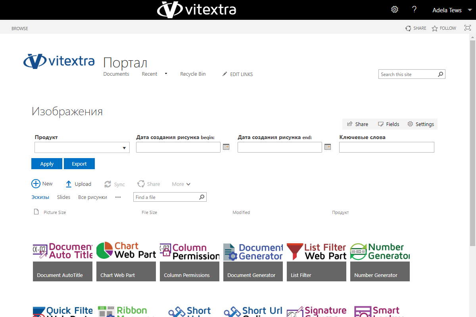The height and width of the screenshot is (317, 476).
Task: Select the BROWSE ribbon tab
Action: [20, 29]
